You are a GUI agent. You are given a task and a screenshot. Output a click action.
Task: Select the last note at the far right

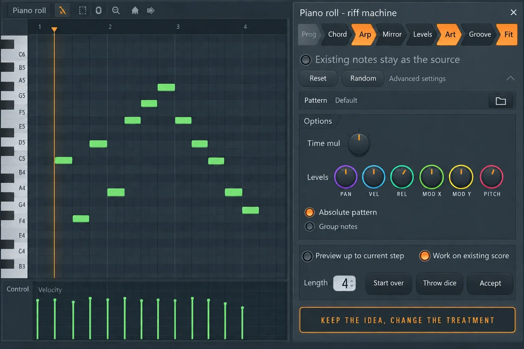click(x=250, y=210)
